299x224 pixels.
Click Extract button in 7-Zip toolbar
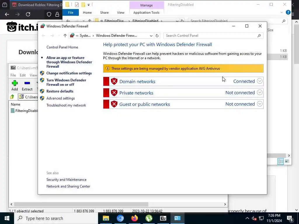[27, 85]
